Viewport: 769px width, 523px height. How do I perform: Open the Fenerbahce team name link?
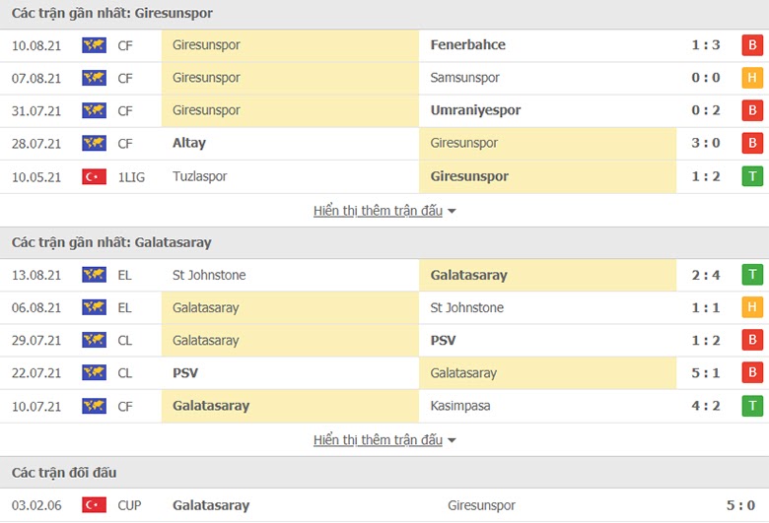point(468,44)
